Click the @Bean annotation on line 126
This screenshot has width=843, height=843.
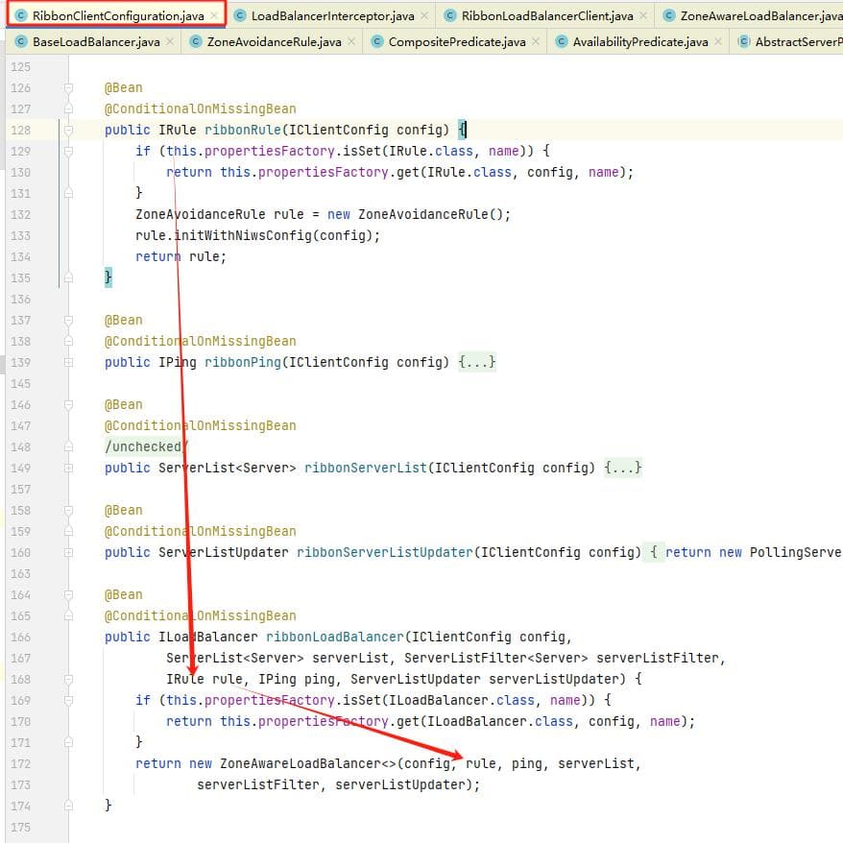coord(124,87)
